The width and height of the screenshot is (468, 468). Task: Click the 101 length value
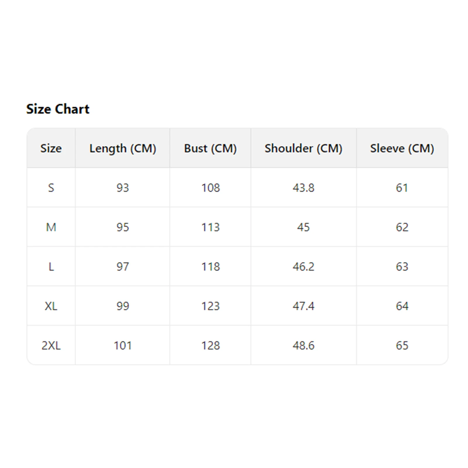point(123,346)
